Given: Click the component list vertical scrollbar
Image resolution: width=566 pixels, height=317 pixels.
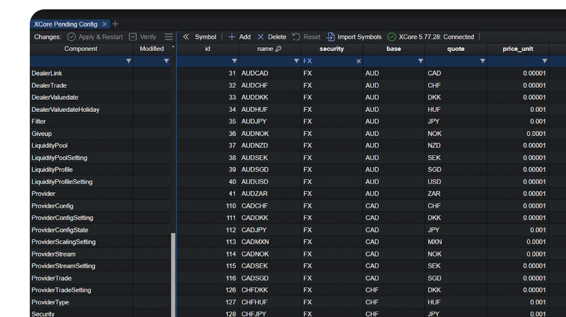Looking at the screenshot, I should (174, 275).
